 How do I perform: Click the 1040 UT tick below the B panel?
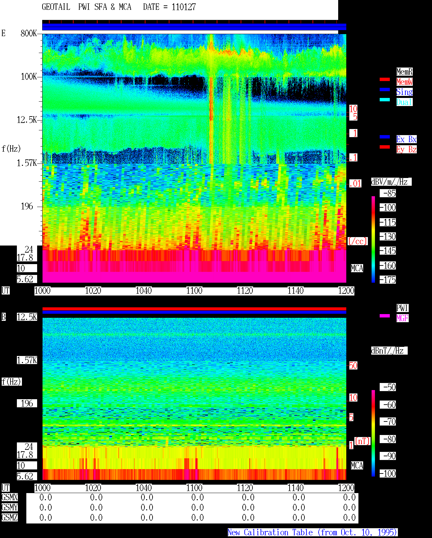pos(144,488)
